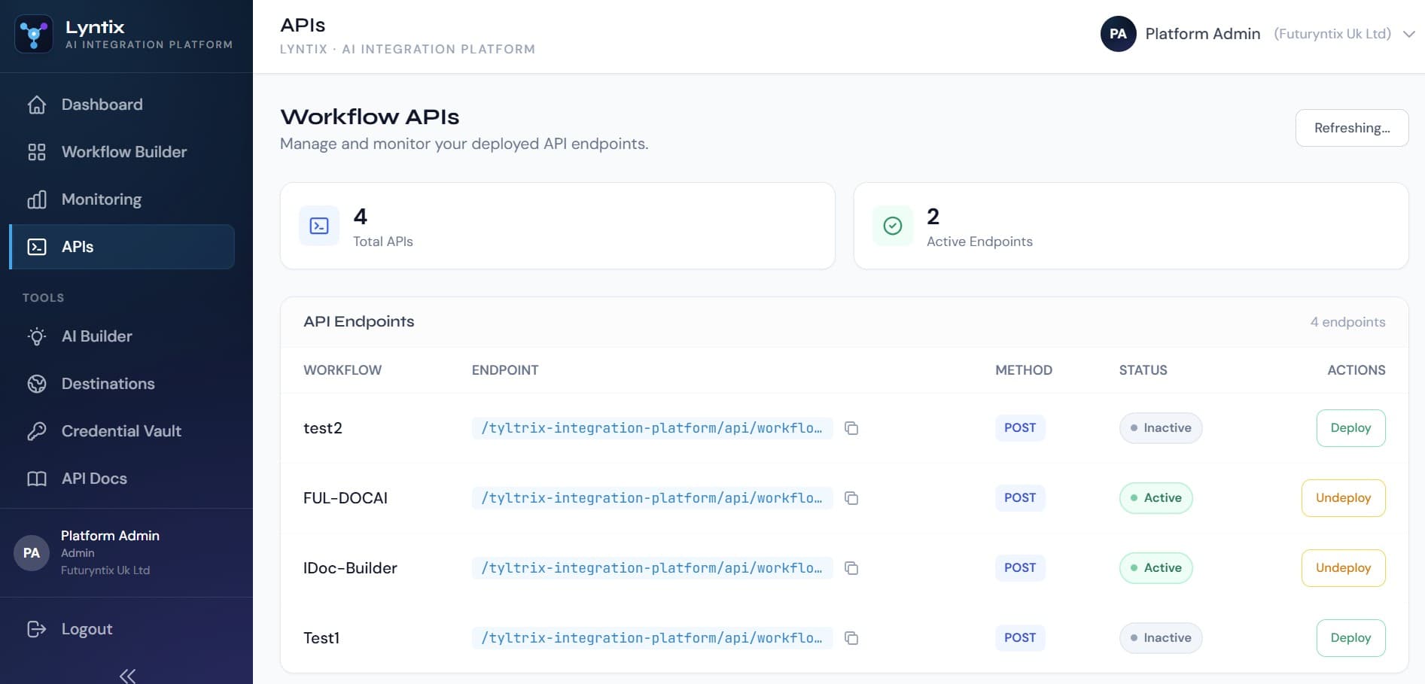Screen dimensions: 1425x684
Task: Go to the Monitoring page
Action: (122, 199)
